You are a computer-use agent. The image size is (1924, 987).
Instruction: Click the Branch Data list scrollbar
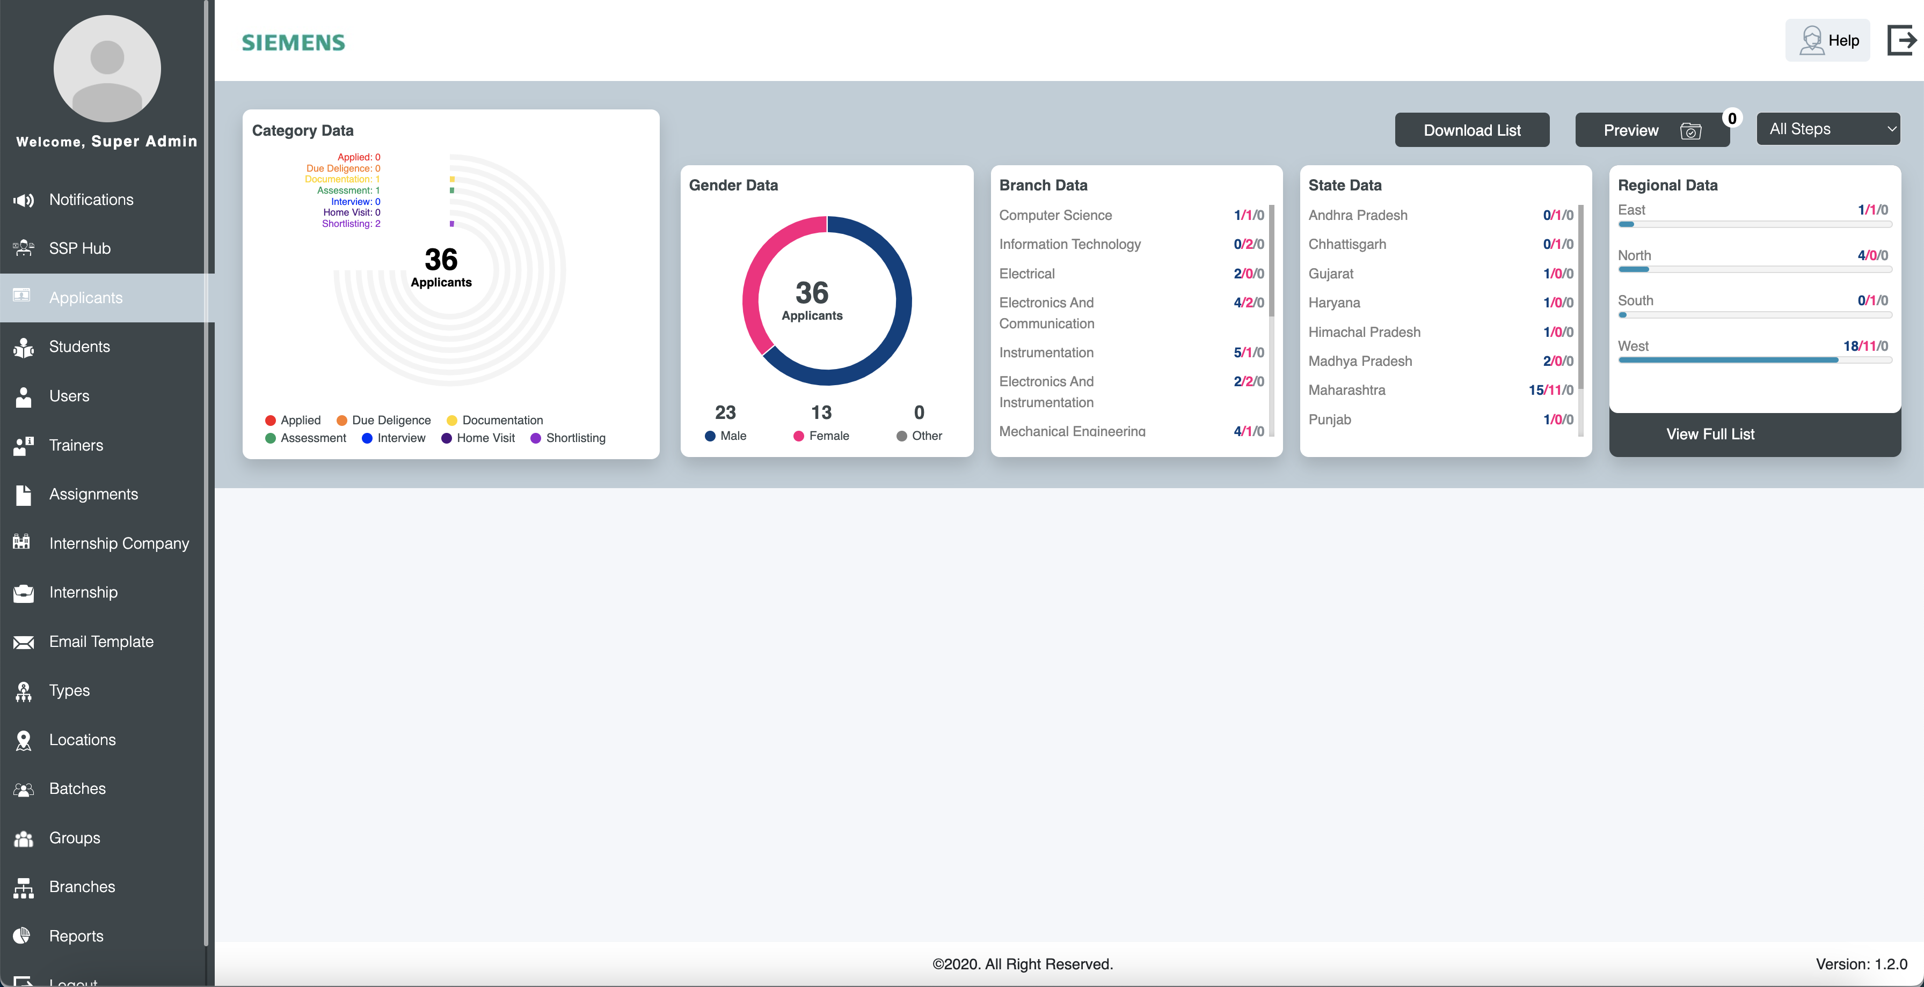(x=1271, y=261)
